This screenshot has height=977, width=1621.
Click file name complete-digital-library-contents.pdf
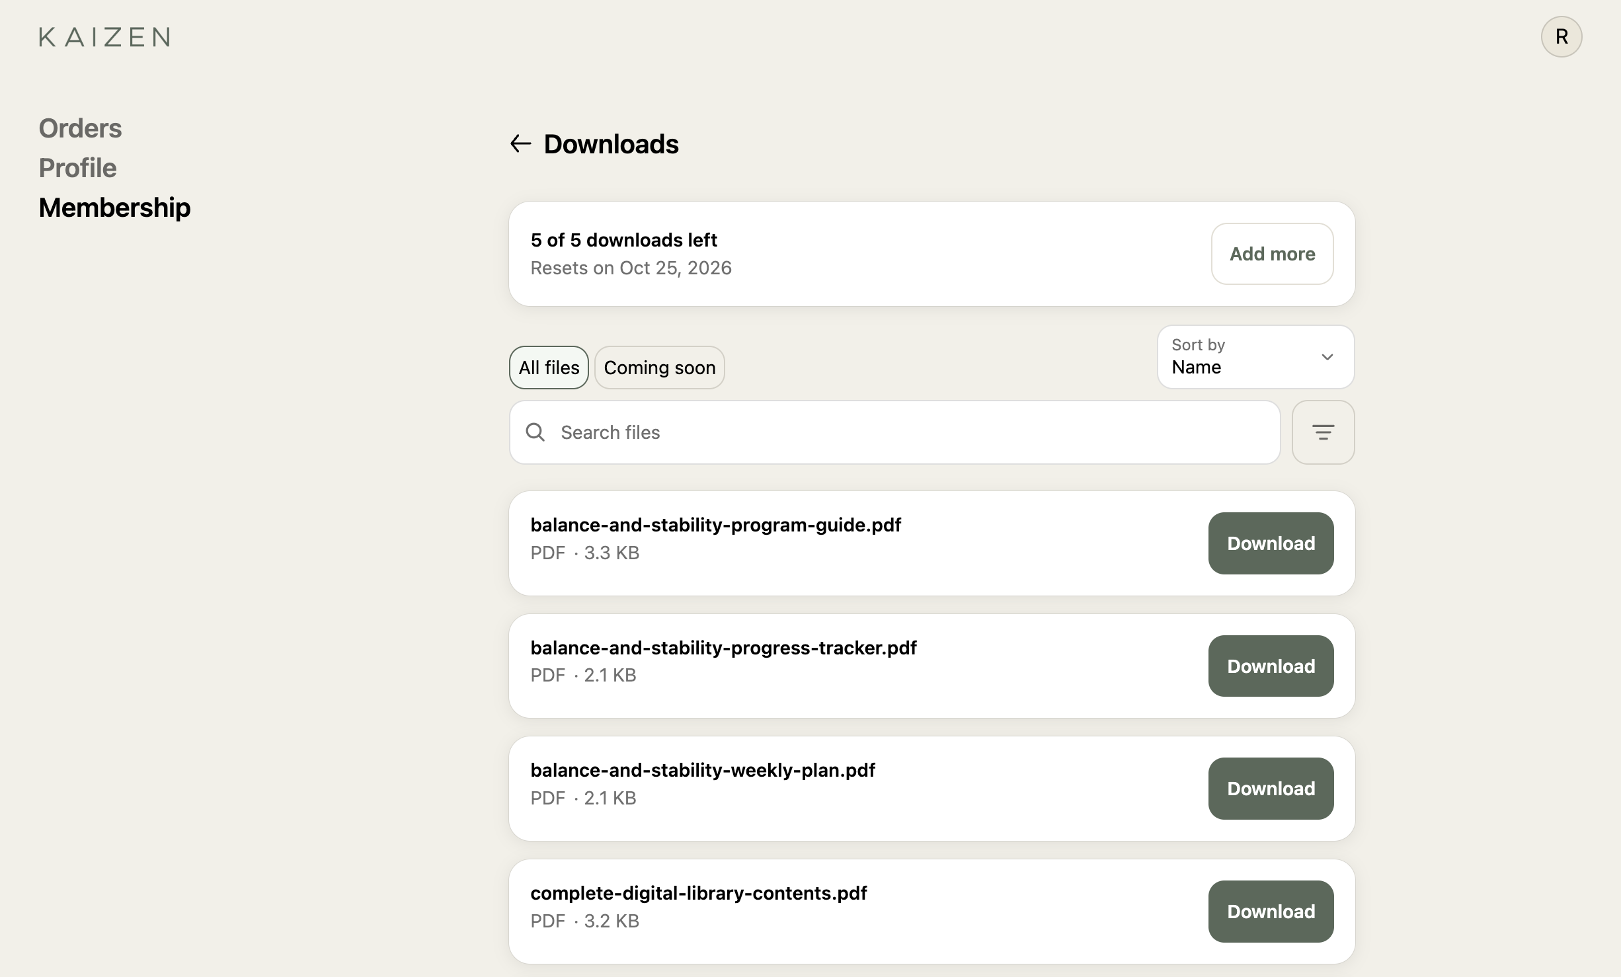coord(698,893)
